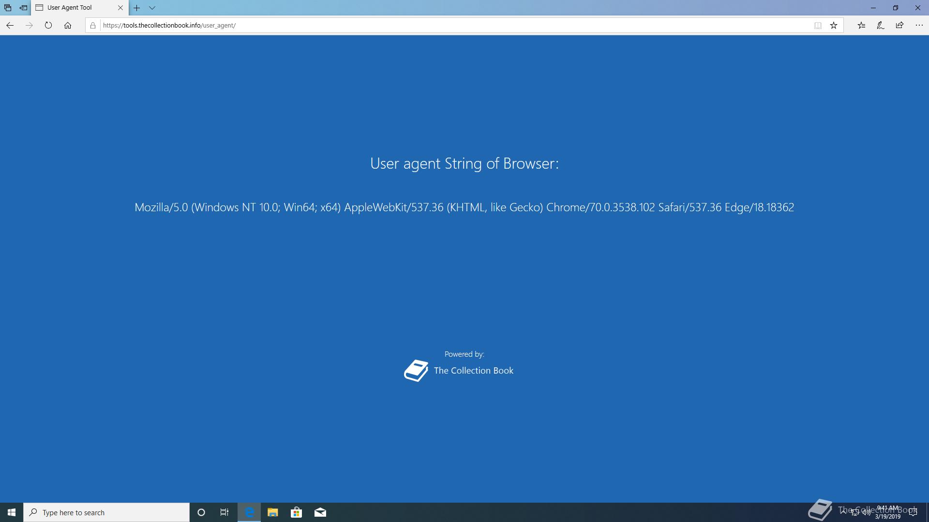Viewport: 929px width, 522px height.
Task: Expand tab previews chevron
Action: (x=152, y=8)
